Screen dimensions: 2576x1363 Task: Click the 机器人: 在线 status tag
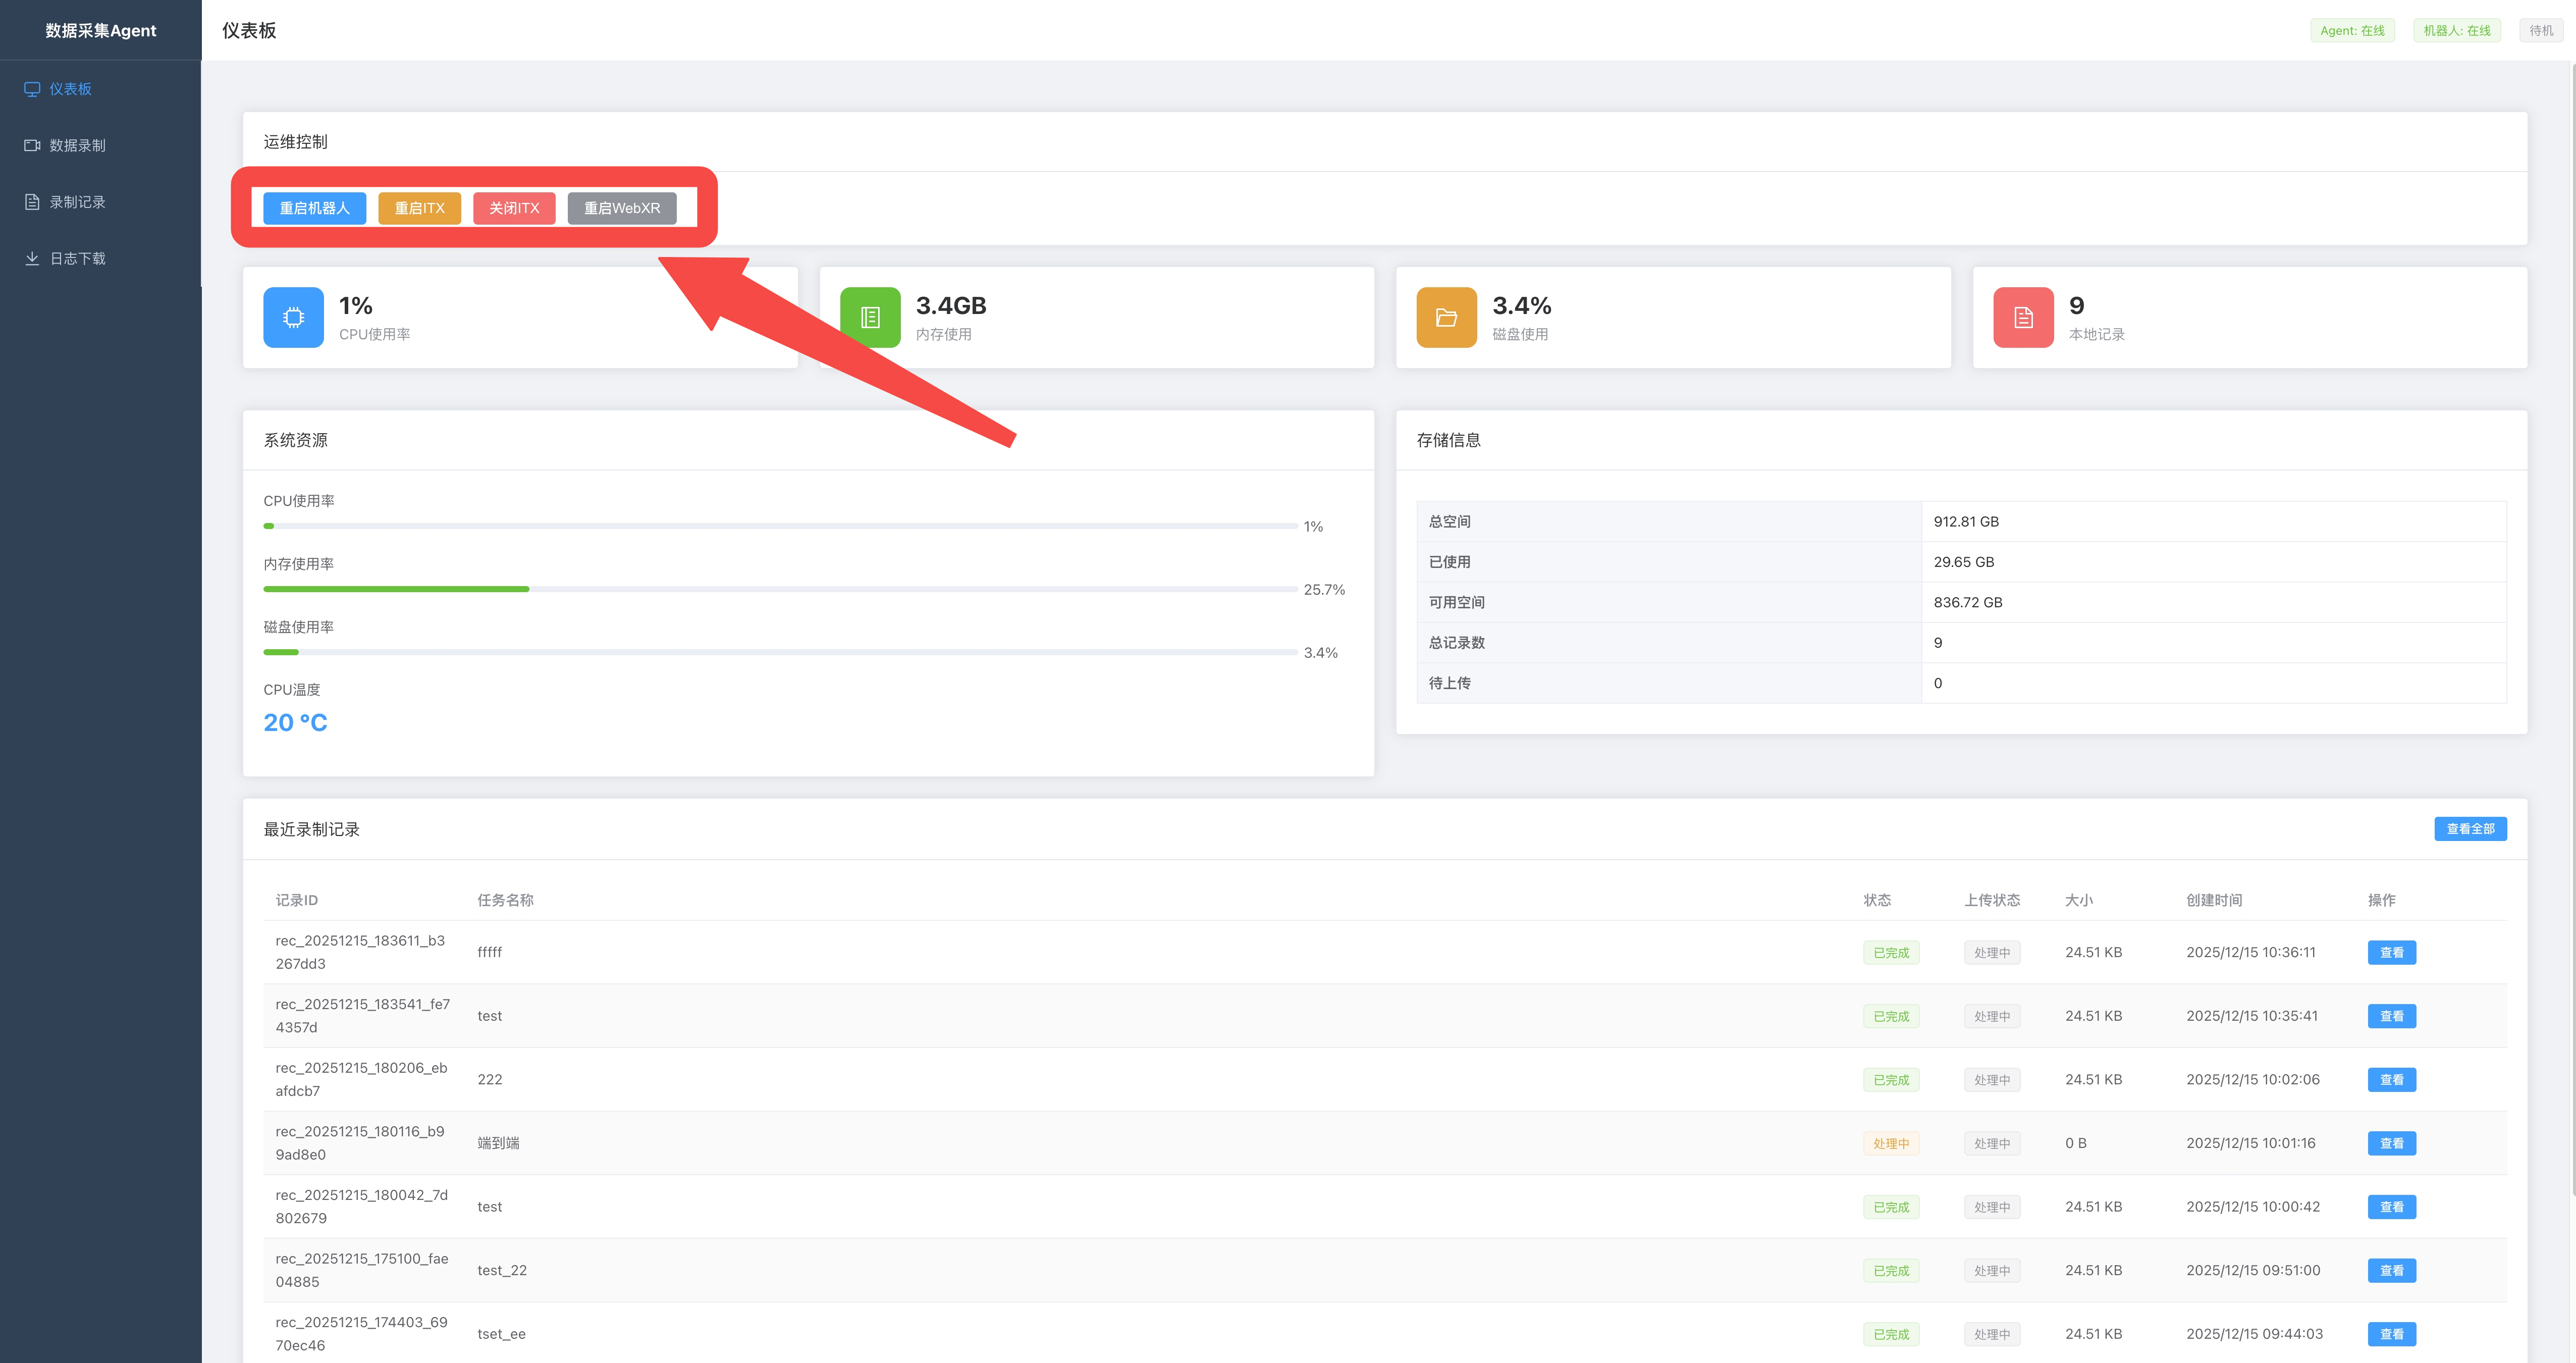[x=2456, y=31]
